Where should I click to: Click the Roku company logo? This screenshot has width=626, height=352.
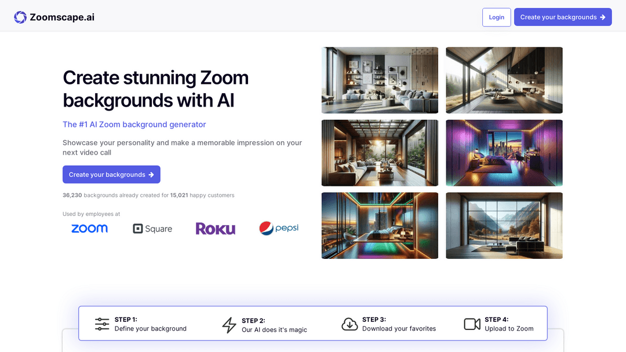pos(215,229)
